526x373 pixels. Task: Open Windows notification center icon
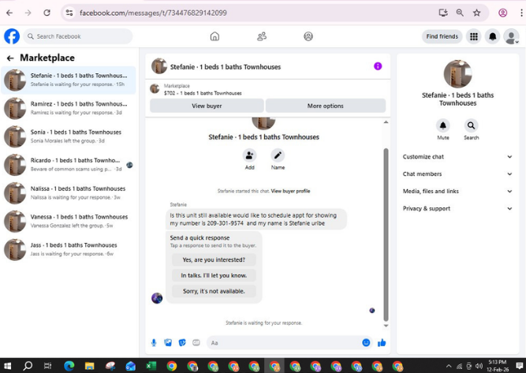coord(519,366)
